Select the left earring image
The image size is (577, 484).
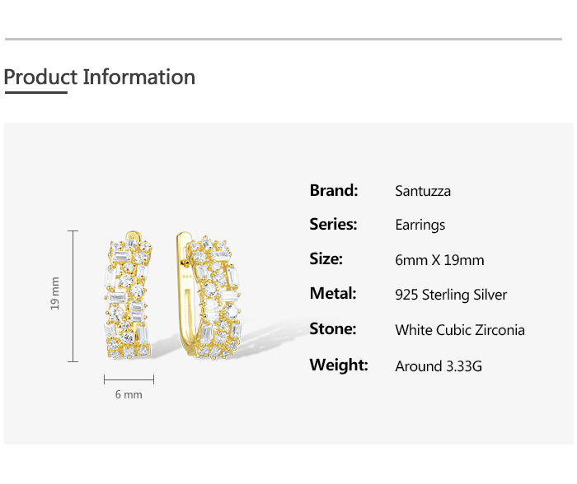click(x=128, y=296)
